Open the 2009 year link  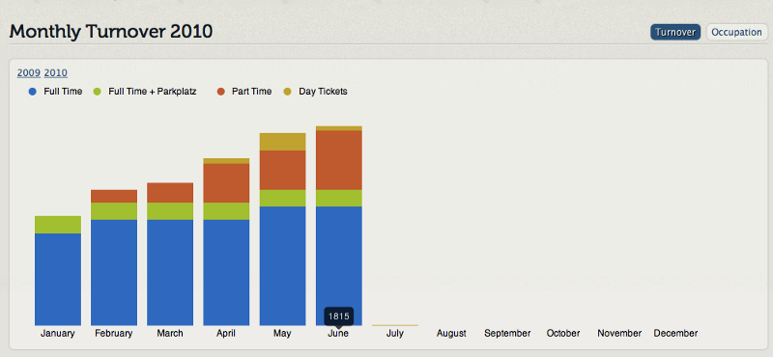(x=29, y=73)
